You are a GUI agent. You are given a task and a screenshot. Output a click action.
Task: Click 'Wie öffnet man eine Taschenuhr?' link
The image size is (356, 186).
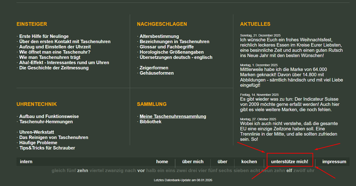[55, 52]
